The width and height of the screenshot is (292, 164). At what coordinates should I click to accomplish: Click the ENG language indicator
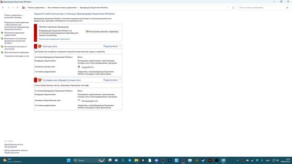(x=268, y=160)
